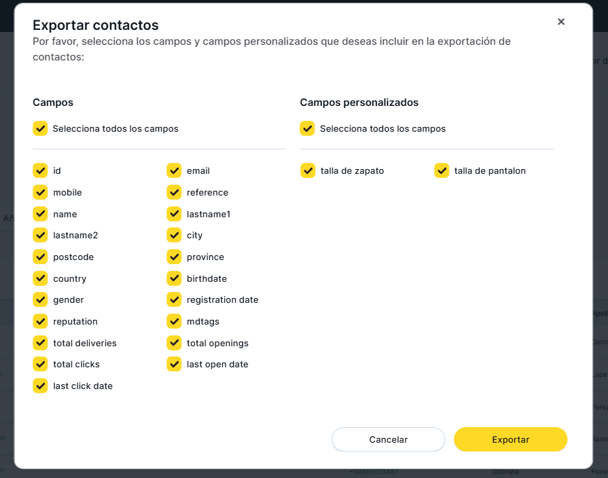Uncheck the last click date field
The image size is (608, 478).
40,386
